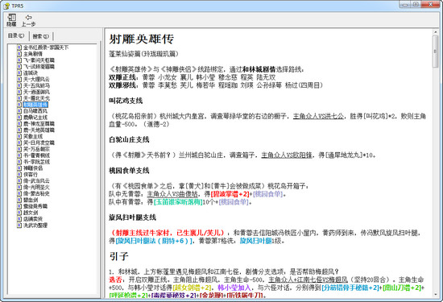This screenshot has width=443, height=302.
Task: Click page icon beside 金书红颜录-家国天下
Action: (x=19, y=48)
